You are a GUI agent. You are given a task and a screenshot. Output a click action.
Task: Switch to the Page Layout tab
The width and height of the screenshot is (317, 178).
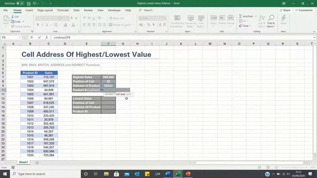point(45,10)
